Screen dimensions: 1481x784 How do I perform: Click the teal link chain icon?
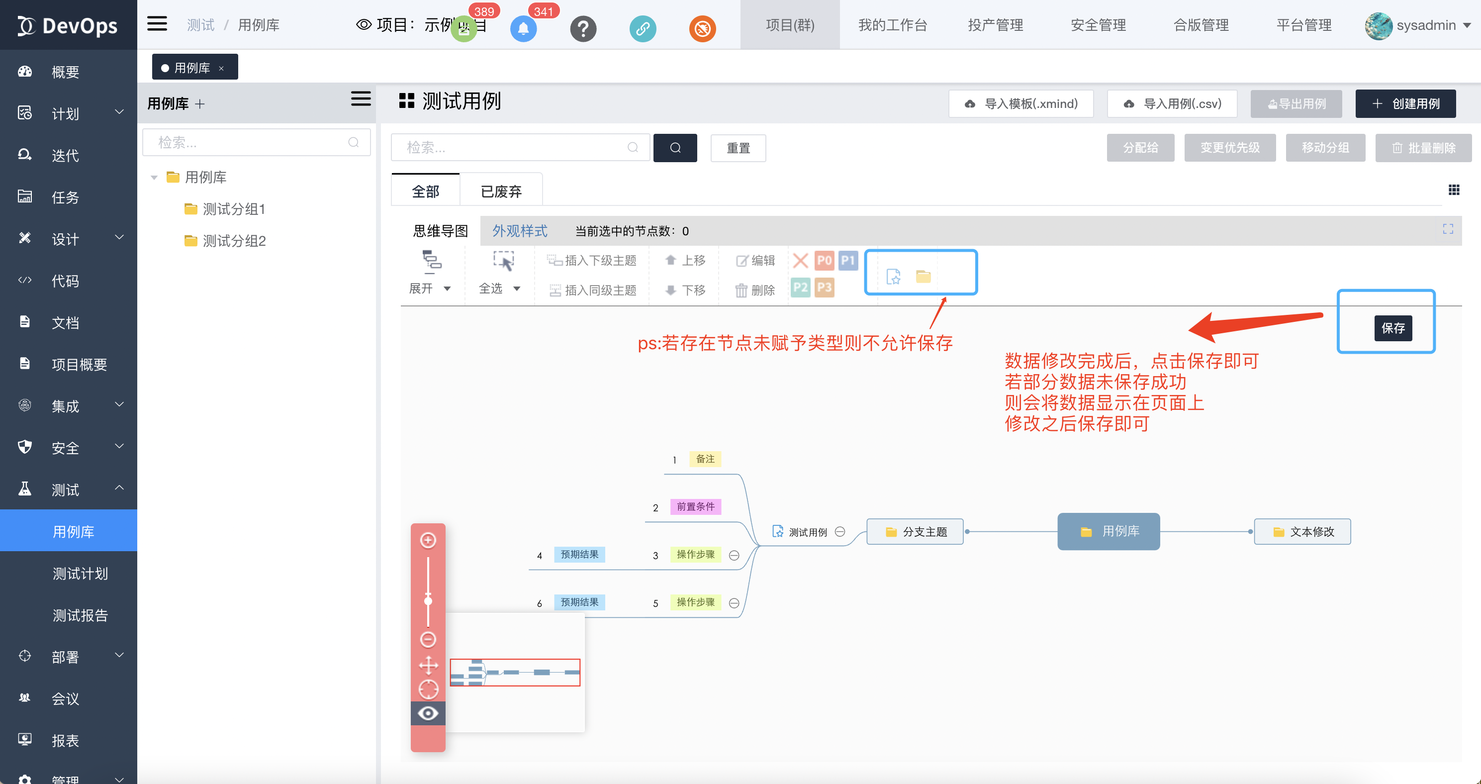[x=643, y=29]
